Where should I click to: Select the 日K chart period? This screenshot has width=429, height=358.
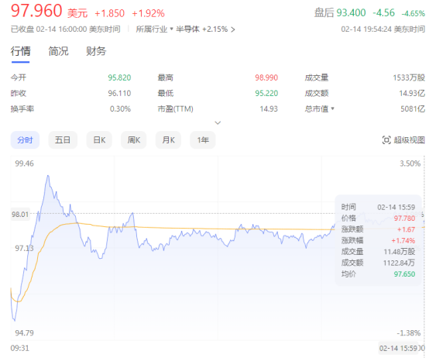click(99, 140)
